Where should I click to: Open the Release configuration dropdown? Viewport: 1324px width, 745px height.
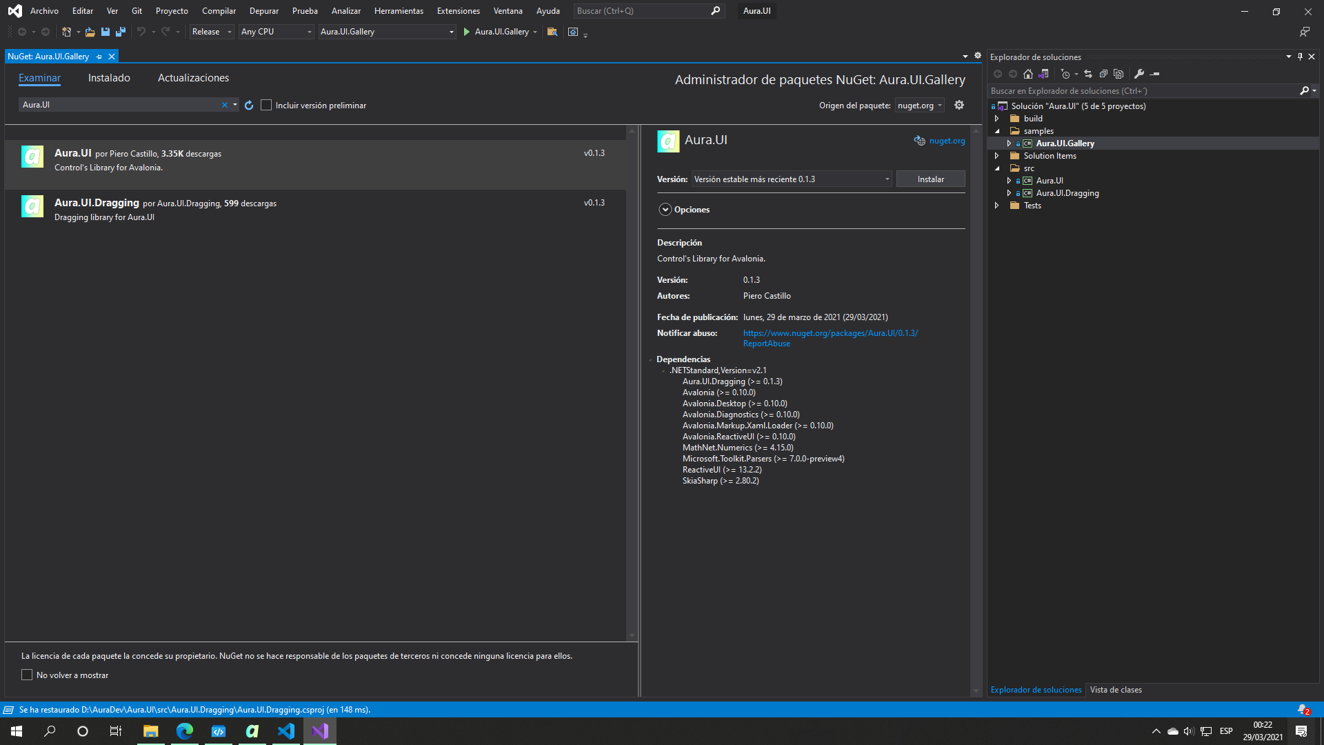click(x=212, y=32)
